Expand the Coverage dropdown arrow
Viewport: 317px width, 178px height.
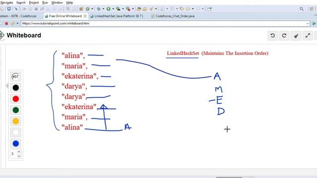[x=123, y=9]
